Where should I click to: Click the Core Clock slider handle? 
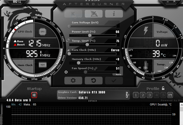(69, 54)
